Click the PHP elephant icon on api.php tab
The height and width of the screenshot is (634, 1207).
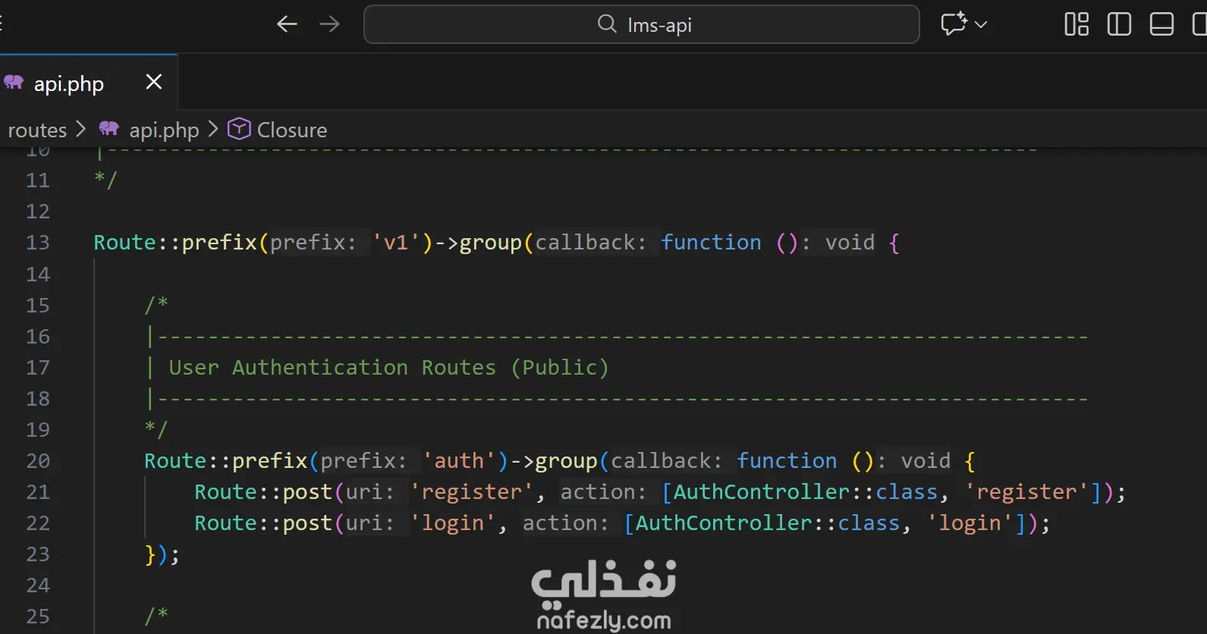tap(14, 82)
